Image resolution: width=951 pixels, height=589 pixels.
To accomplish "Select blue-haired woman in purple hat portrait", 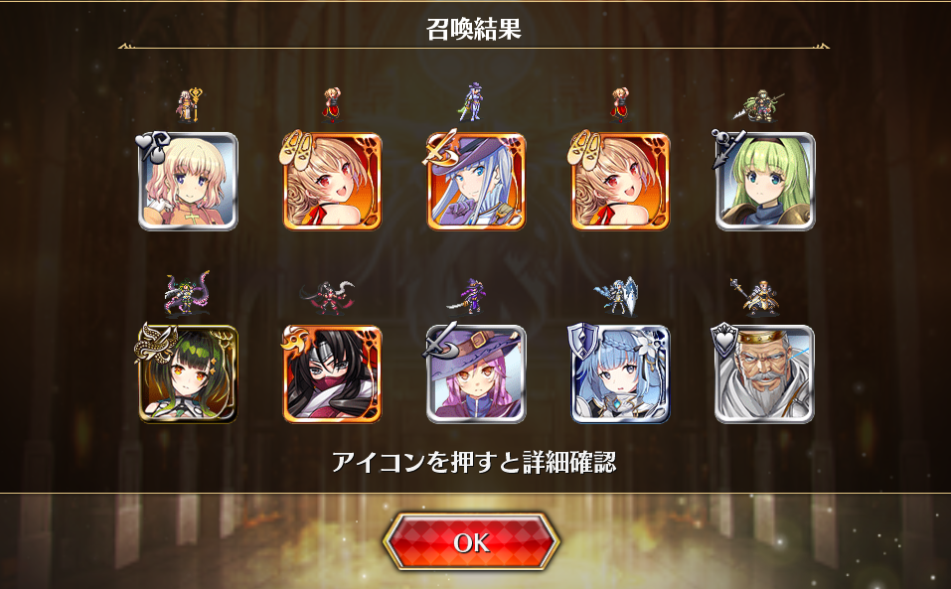I will coord(476,181).
